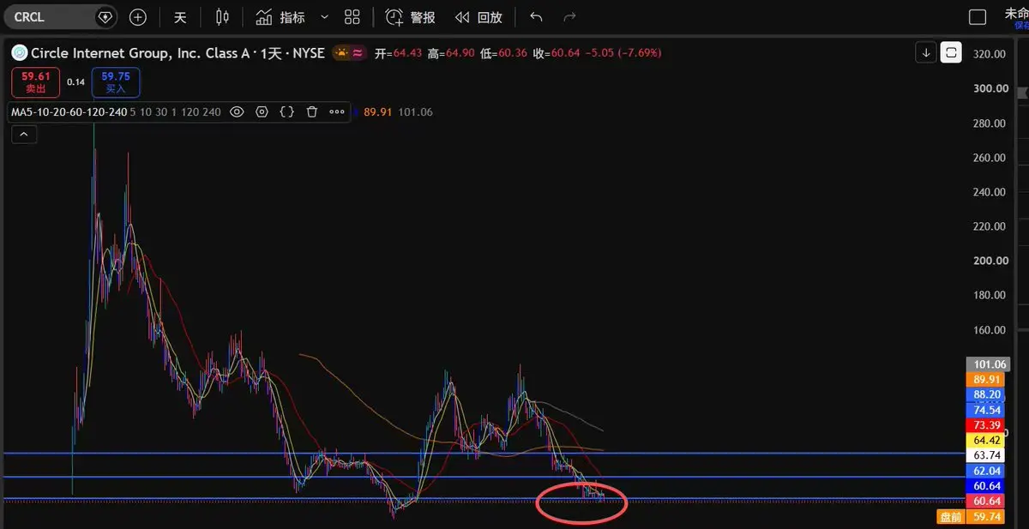The height and width of the screenshot is (529, 1029).
Task: Click the -5.05 (-7.69%) change value
Action: tap(623, 53)
